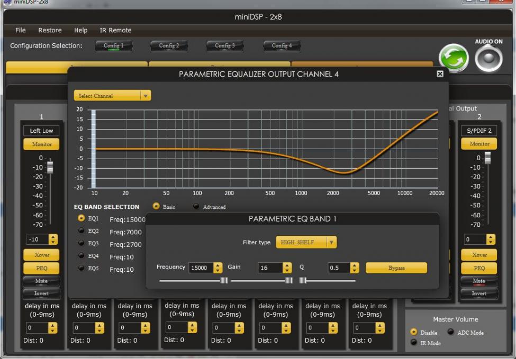This screenshot has width=516, height=359.
Task: Open the IR Remote menu
Action: [x=115, y=30]
